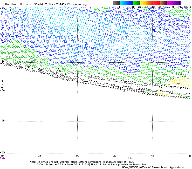The image size is (192, 169).
Task: Click the red 30-35 knots legend swatch
Action: click(x=157, y=3)
